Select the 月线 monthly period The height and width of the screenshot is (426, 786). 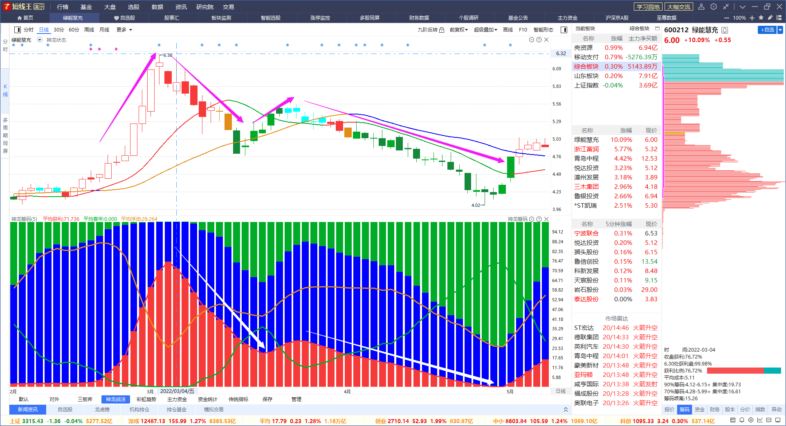click(104, 30)
